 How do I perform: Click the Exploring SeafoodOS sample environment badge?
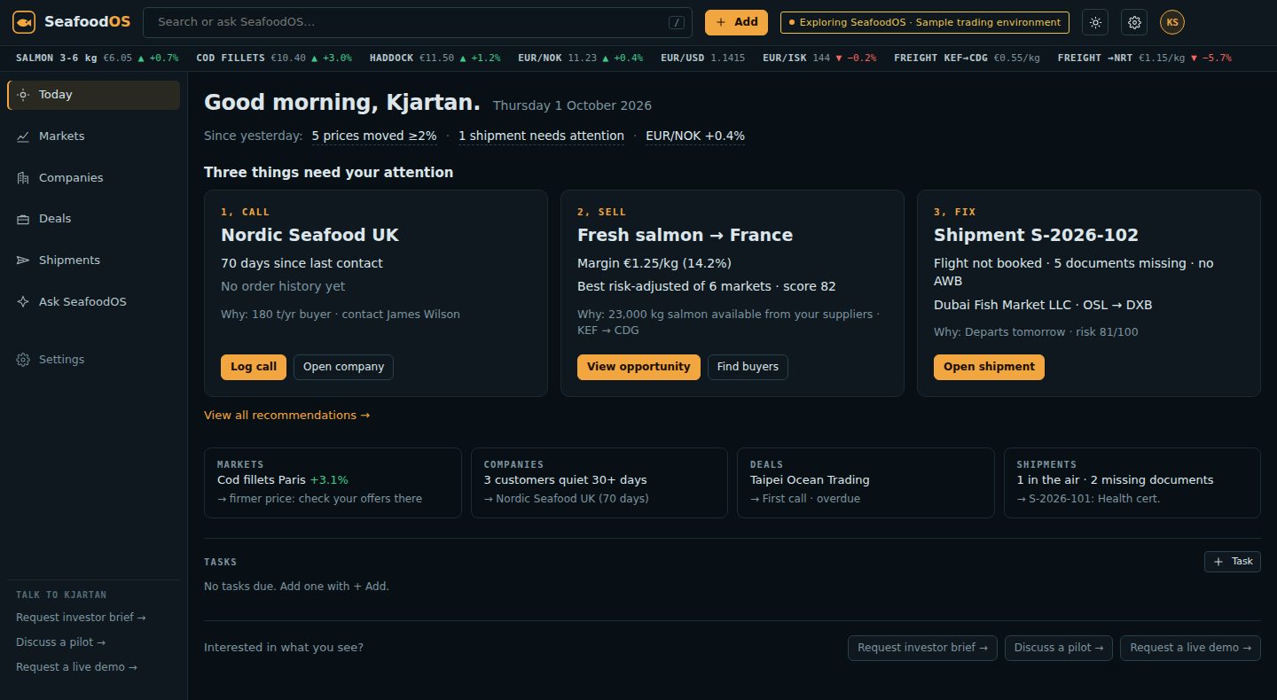tap(925, 22)
